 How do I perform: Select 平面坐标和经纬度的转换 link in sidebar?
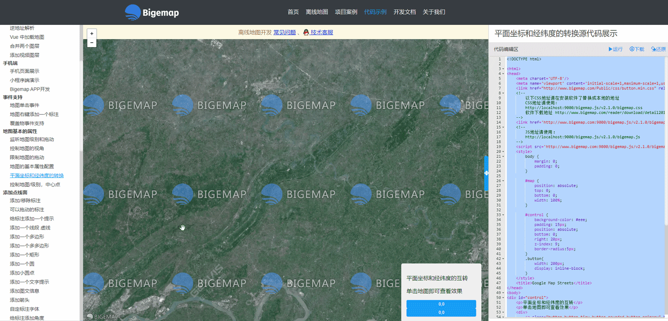(37, 175)
